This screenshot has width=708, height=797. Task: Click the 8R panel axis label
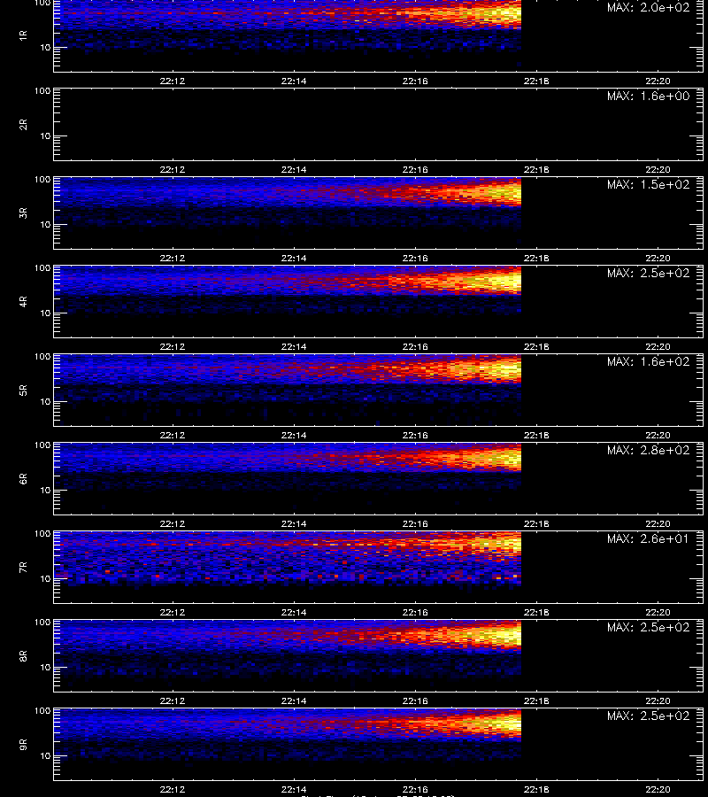(23, 655)
